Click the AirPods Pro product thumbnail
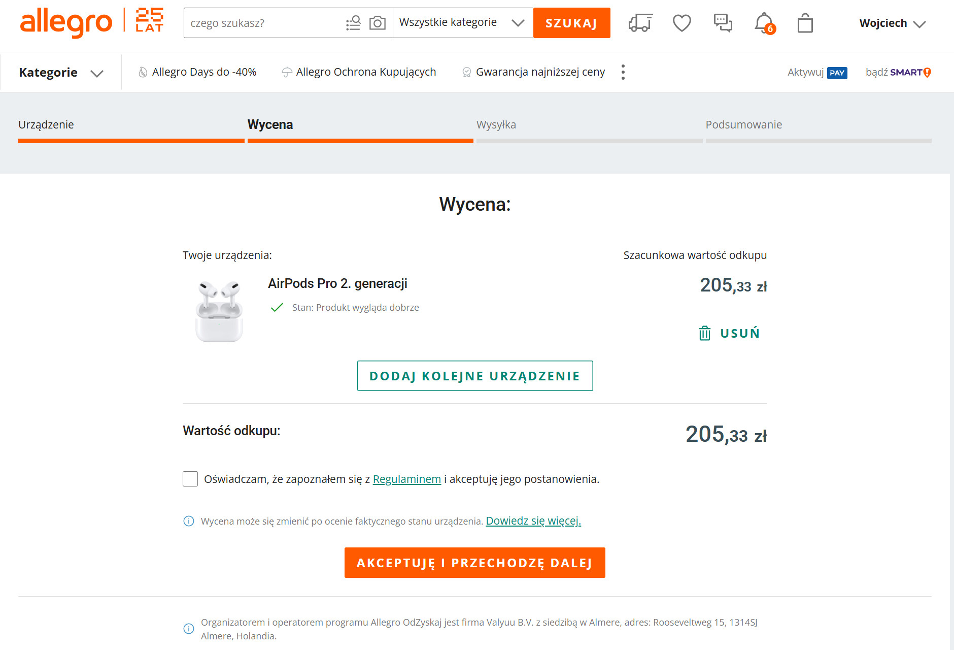Screen dimensions: 954x650 pyautogui.click(x=219, y=311)
